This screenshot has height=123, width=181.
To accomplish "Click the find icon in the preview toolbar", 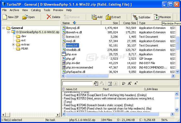I will (96, 83).
